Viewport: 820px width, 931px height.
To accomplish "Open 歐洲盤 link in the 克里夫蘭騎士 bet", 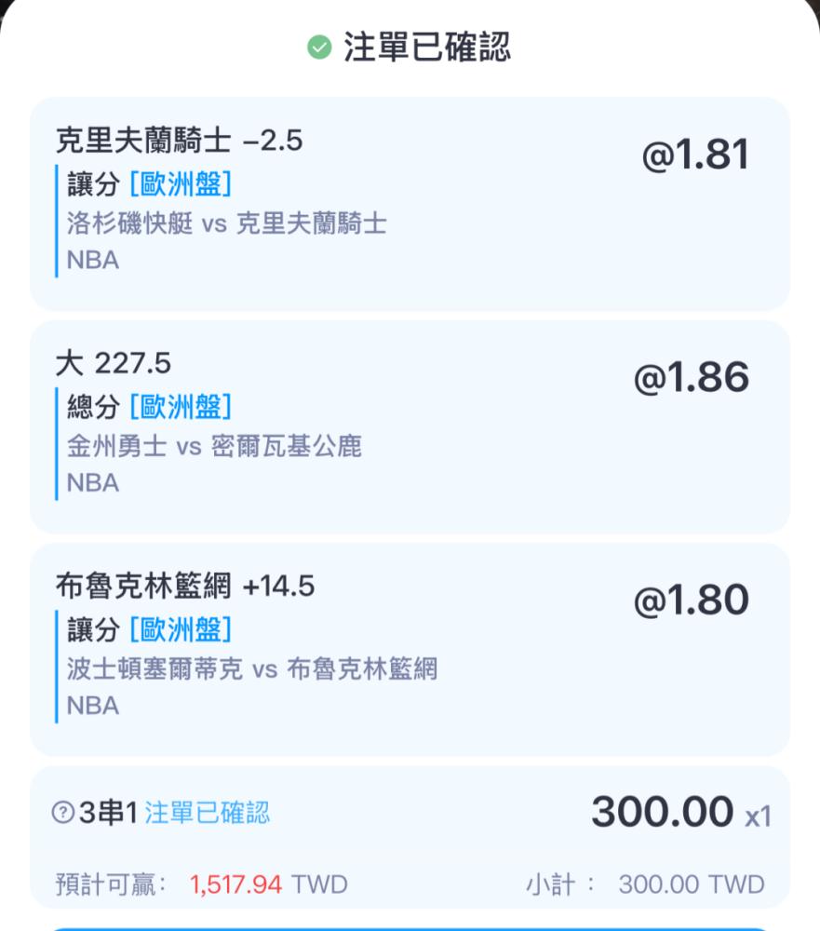I will point(181,184).
